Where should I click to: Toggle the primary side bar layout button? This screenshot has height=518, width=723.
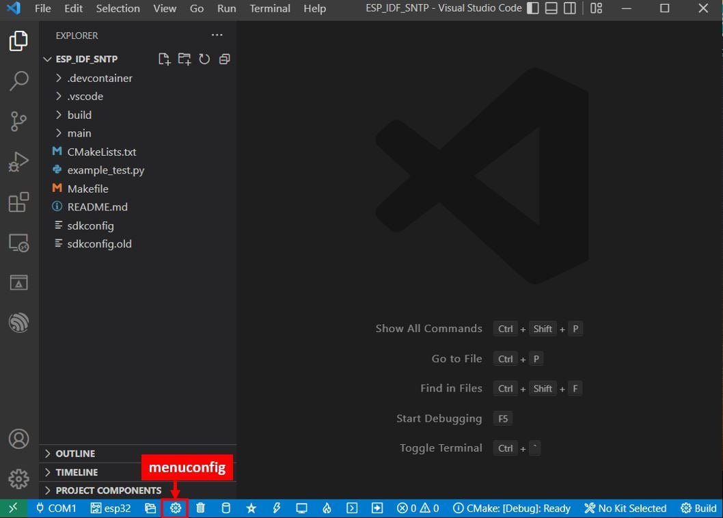point(532,8)
